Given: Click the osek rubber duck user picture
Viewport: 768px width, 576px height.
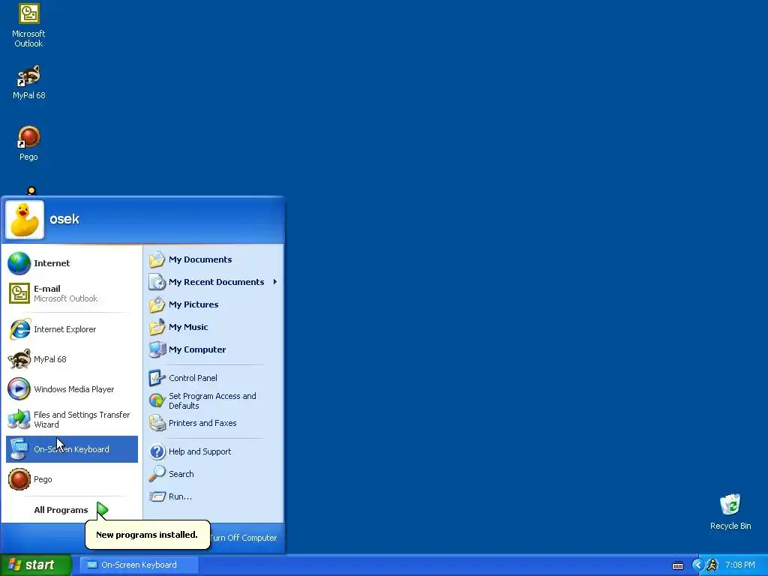Looking at the screenshot, I should 25,220.
